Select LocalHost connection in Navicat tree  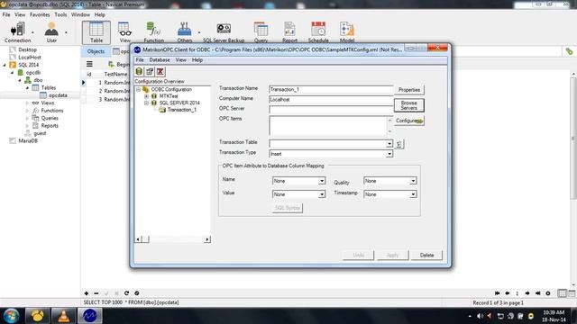[x=30, y=58]
